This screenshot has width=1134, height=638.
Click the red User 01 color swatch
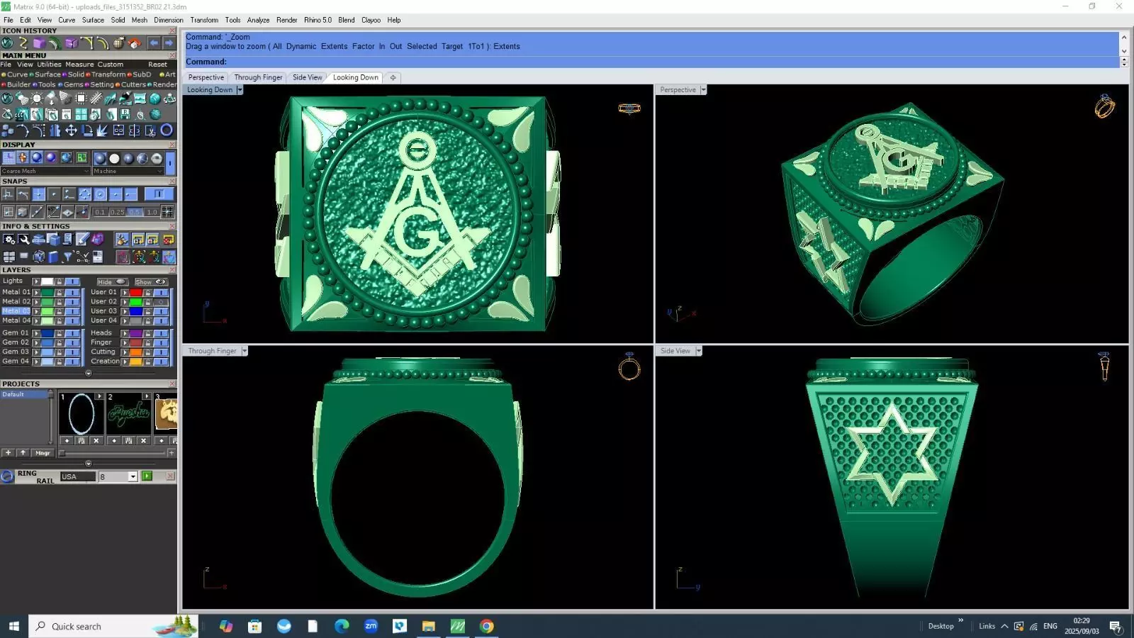(x=135, y=293)
